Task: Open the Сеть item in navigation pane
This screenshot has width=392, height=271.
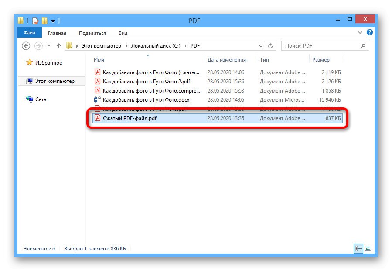Action: coord(38,99)
